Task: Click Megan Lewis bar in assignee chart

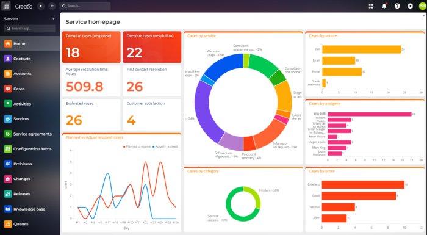Action: (339, 142)
